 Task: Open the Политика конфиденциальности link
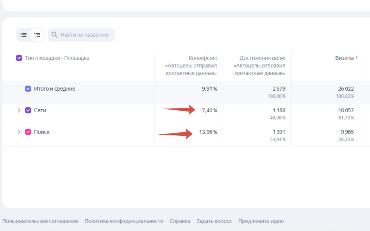[x=124, y=221]
